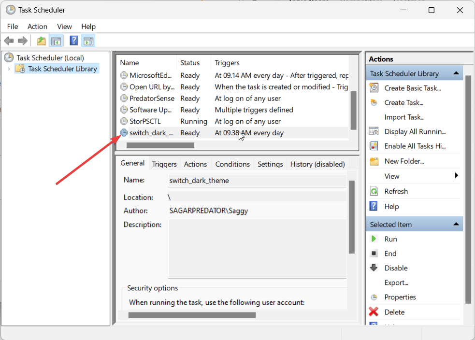Screen dimensions: 475x340
Task: Open the Help menu in menu bar
Action: click(x=88, y=27)
